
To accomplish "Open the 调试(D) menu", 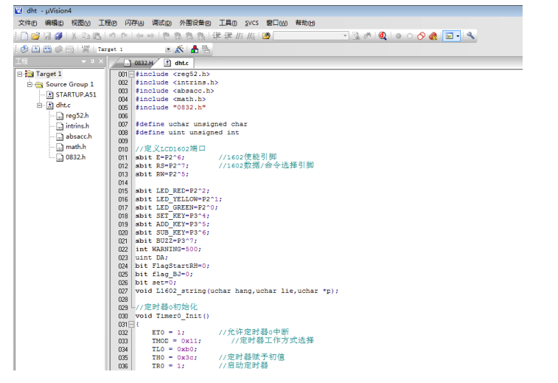I will 161,23.
